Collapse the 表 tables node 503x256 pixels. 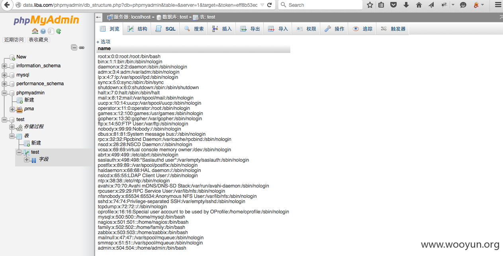(12, 136)
